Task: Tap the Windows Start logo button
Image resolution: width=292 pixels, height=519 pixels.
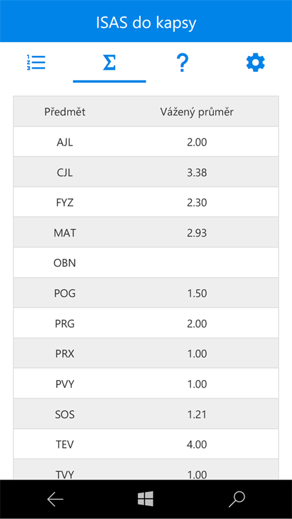Action: pyautogui.click(x=146, y=499)
